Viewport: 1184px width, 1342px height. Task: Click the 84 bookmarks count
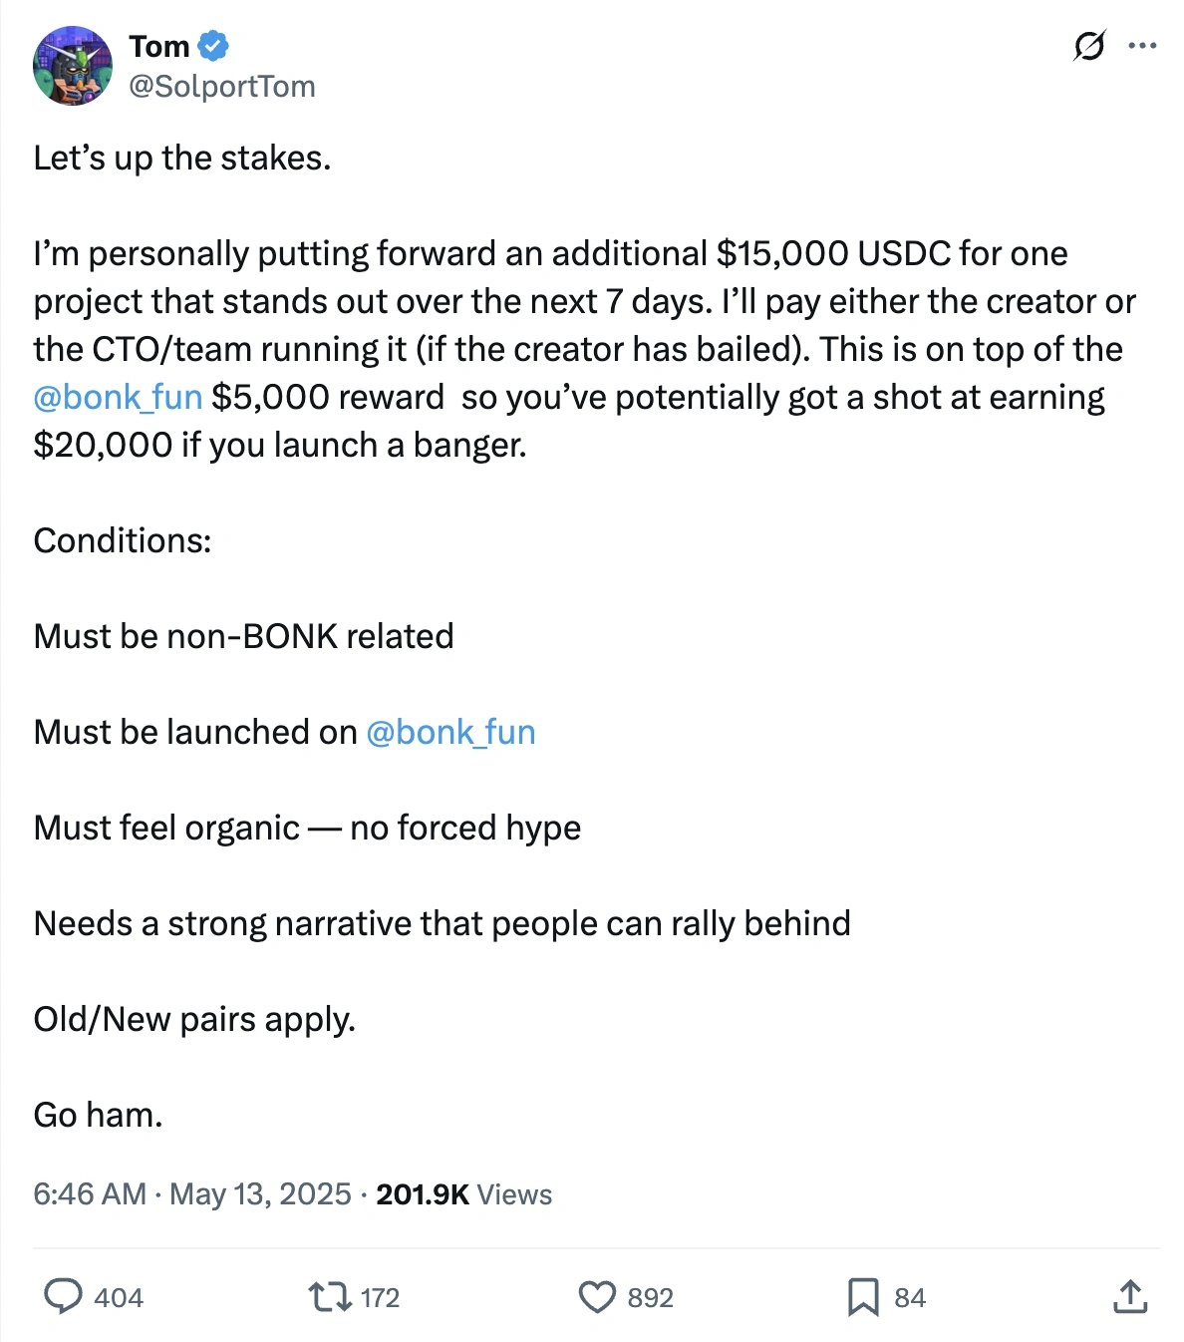[910, 1297]
